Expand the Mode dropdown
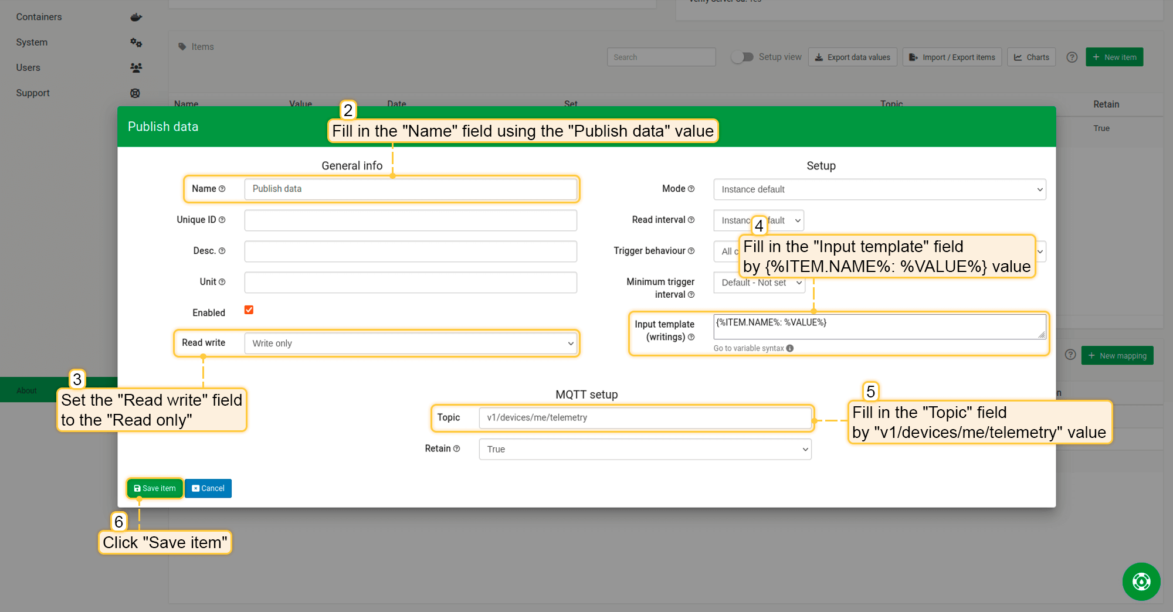 coord(879,189)
